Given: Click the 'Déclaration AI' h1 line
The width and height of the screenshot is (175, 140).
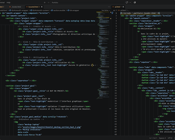Looking at the screenshot, I should click(x=149, y=29).
